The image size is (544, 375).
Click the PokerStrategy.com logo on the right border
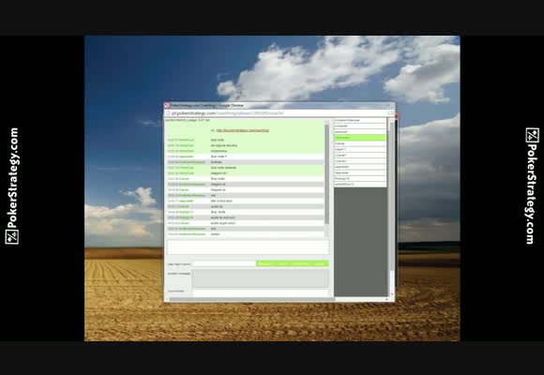[x=532, y=187]
